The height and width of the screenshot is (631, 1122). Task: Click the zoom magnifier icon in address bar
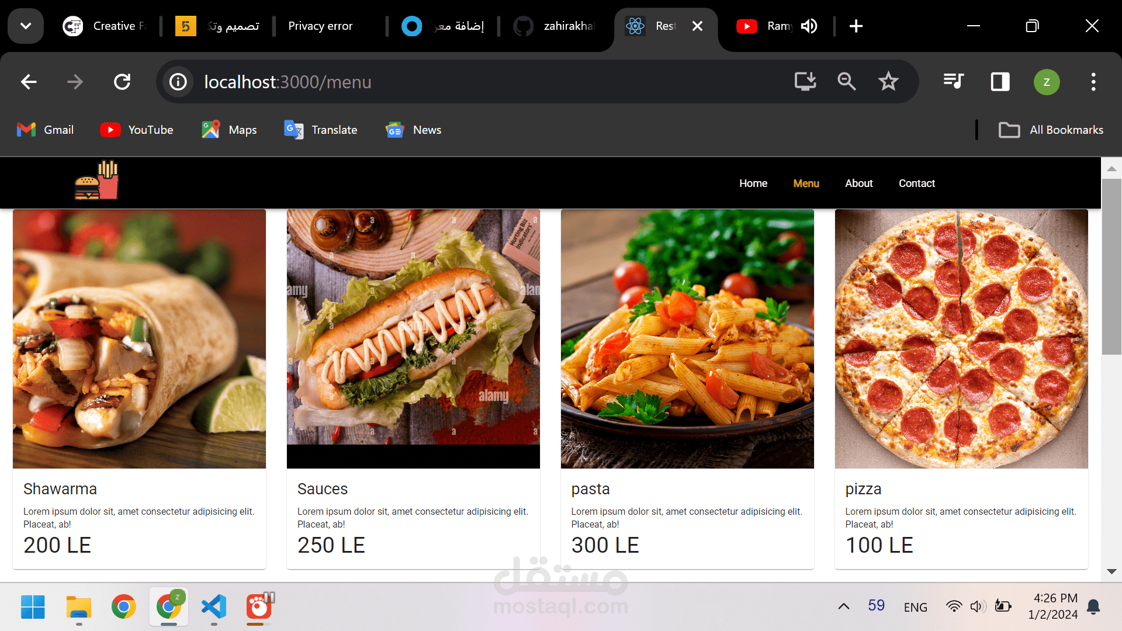[x=846, y=82]
